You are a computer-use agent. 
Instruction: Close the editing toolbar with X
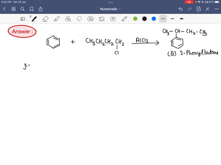tap(208, 9)
